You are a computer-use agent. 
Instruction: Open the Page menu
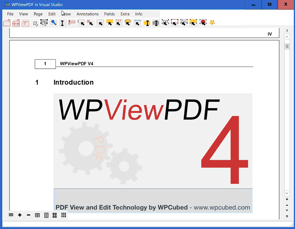pos(38,14)
